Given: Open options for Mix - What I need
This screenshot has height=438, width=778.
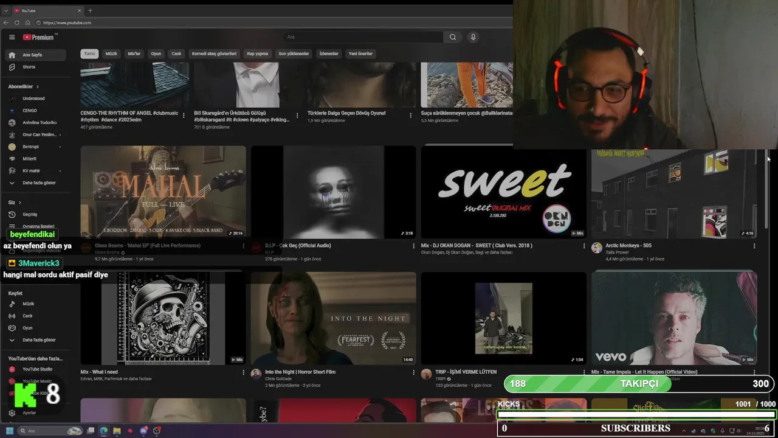Looking at the screenshot, I should click(x=244, y=372).
